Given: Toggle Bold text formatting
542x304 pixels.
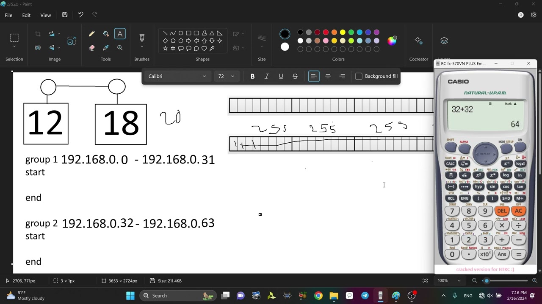Looking at the screenshot, I should [252, 76].
